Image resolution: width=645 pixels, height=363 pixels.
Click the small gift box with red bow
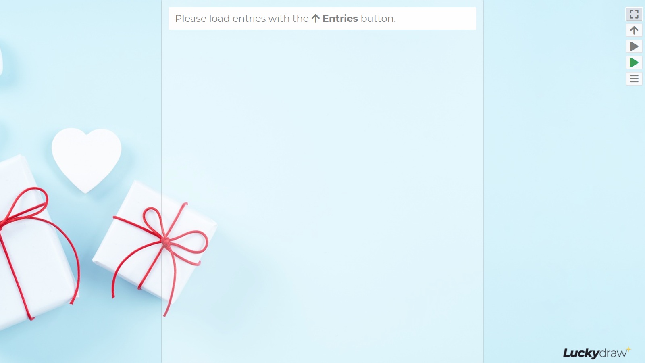tap(155, 242)
